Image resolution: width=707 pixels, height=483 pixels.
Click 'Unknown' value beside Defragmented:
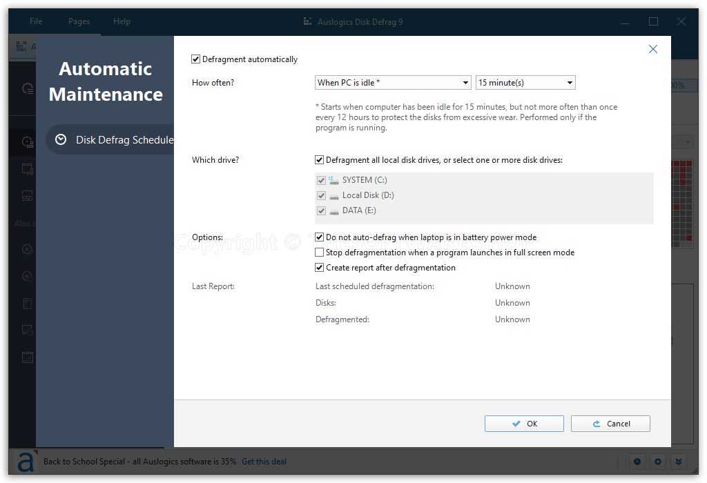[x=512, y=319]
